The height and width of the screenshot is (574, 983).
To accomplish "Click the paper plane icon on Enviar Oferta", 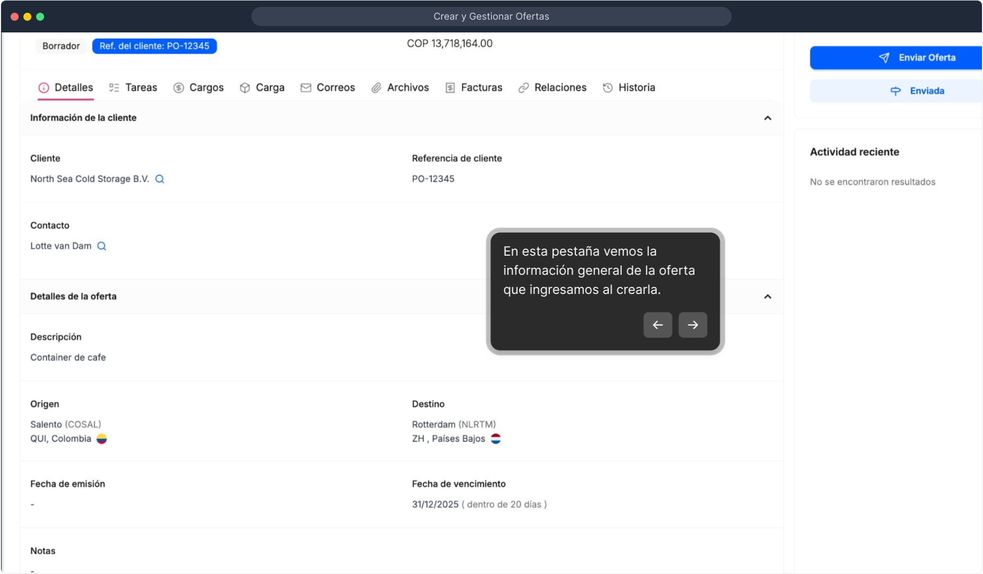I will coord(884,58).
